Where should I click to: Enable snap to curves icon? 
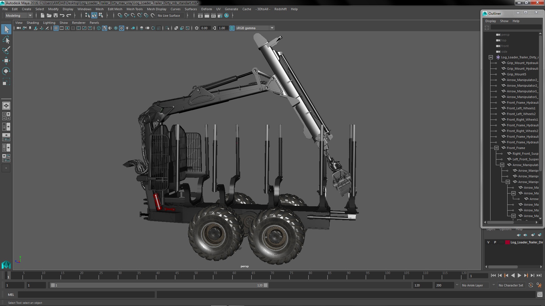[x=127, y=16]
